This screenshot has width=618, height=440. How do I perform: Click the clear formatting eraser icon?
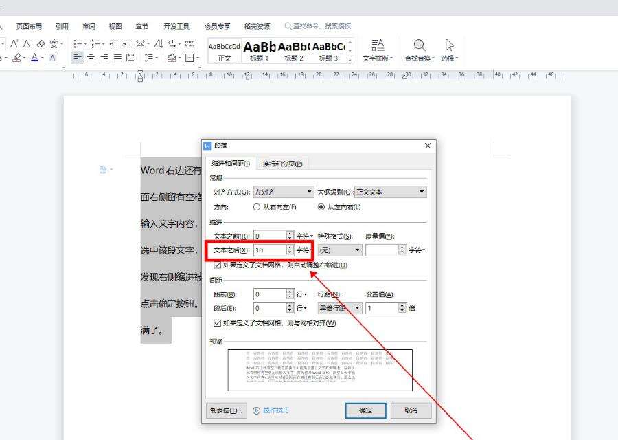tap(41, 44)
